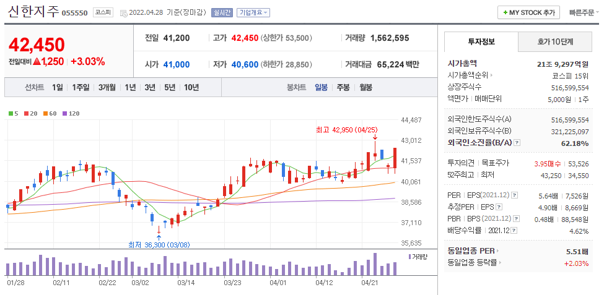Click the 동일업종 등락률 value +2.03%
This screenshot has width=604, height=295.
[x=576, y=263]
